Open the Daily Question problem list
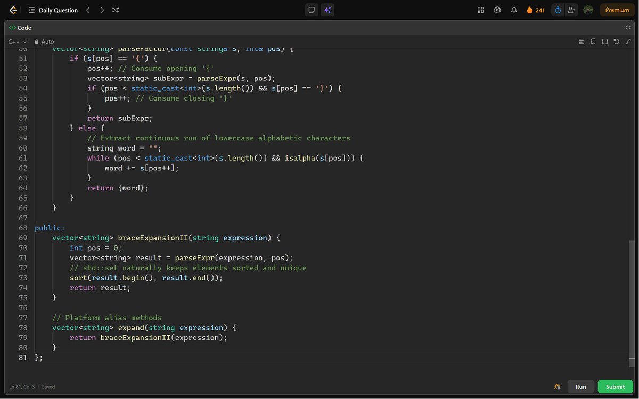639x399 pixels. pyautogui.click(x=53, y=10)
